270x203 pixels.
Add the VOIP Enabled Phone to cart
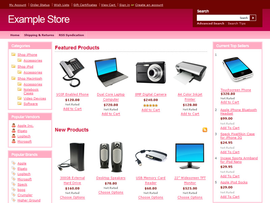72,109
